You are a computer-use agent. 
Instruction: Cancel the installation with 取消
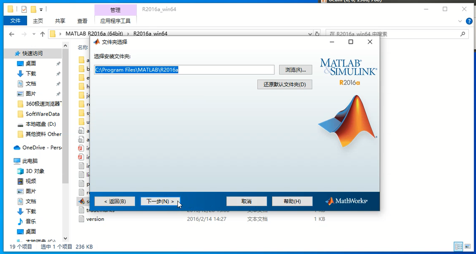point(246,201)
